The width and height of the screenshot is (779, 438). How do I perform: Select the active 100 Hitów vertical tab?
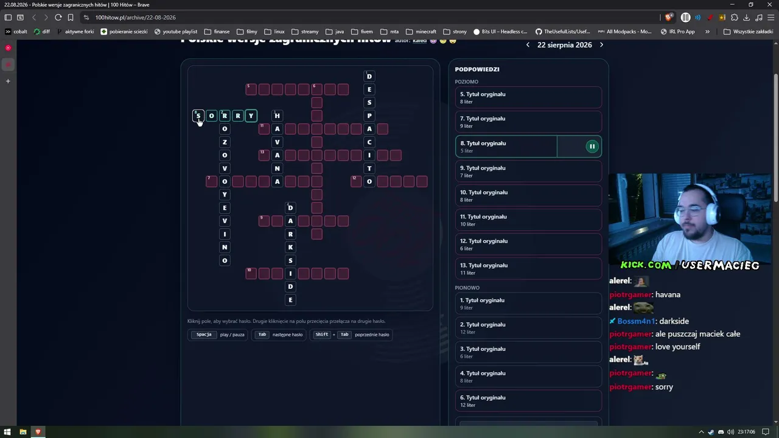pos(8,64)
